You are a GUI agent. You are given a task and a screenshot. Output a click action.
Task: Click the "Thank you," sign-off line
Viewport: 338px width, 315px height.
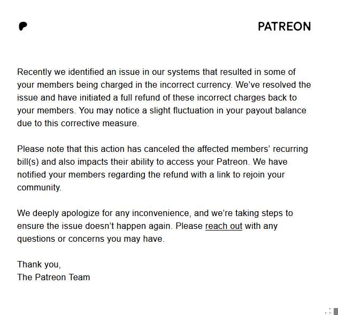pyautogui.click(x=39, y=265)
